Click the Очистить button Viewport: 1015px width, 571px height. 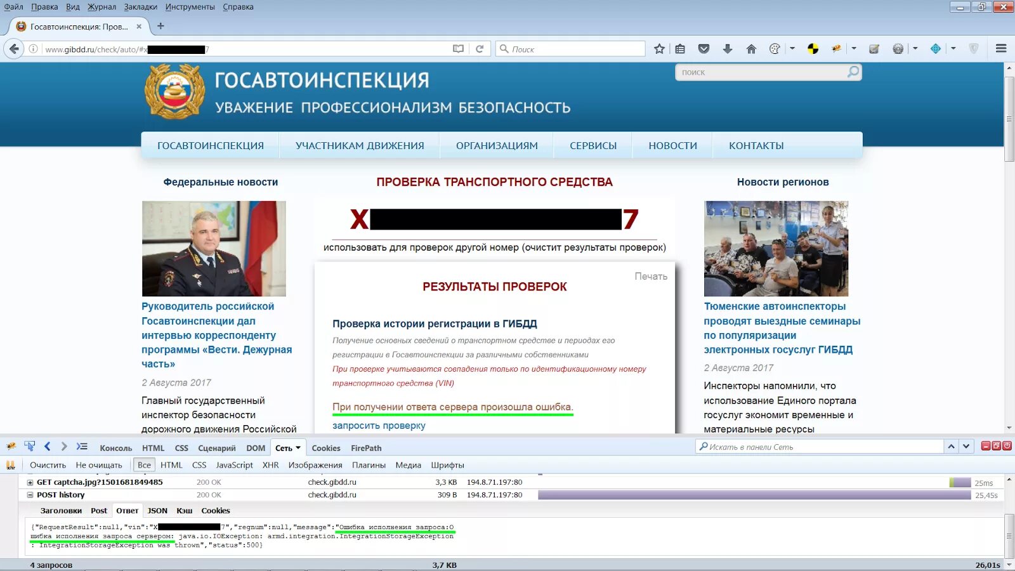coord(48,465)
